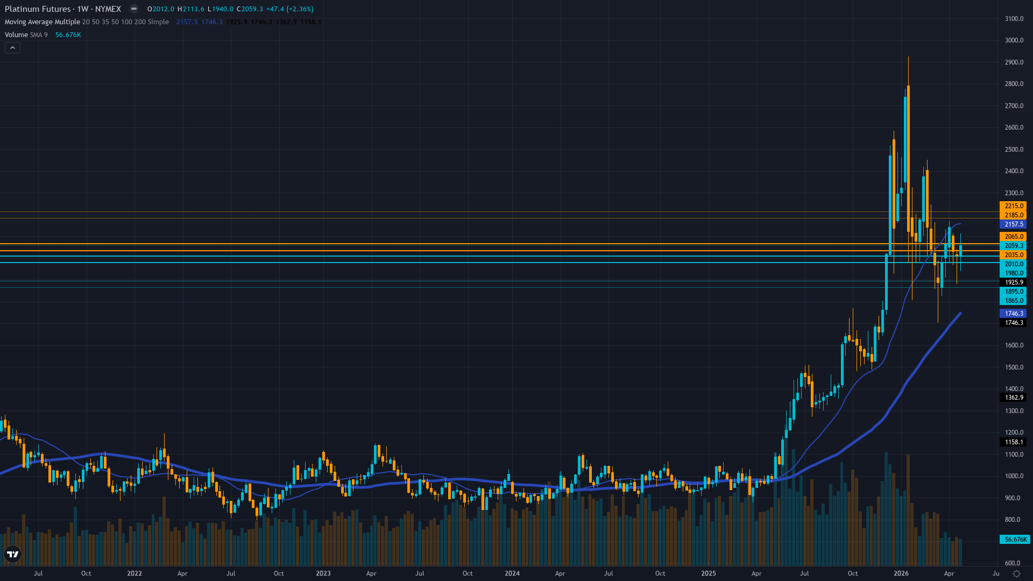The width and height of the screenshot is (1033, 581).
Task: Select the cyan 1865.0 price line label
Action: coord(1013,301)
